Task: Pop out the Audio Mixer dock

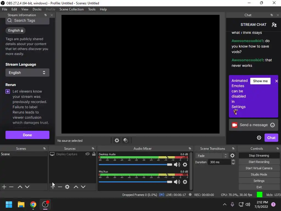Action: tap(190, 149)
